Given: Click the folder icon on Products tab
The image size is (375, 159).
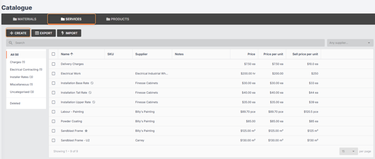Looking at the screenshot, I should [x=108, y=19].
